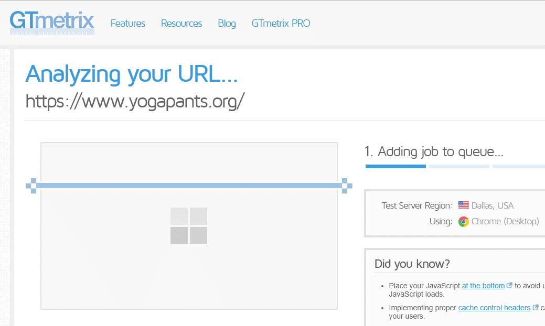Click the external link icon after 'cache control headers'
Viewport: 545px width, 326px height.
[x=535, y=307]
